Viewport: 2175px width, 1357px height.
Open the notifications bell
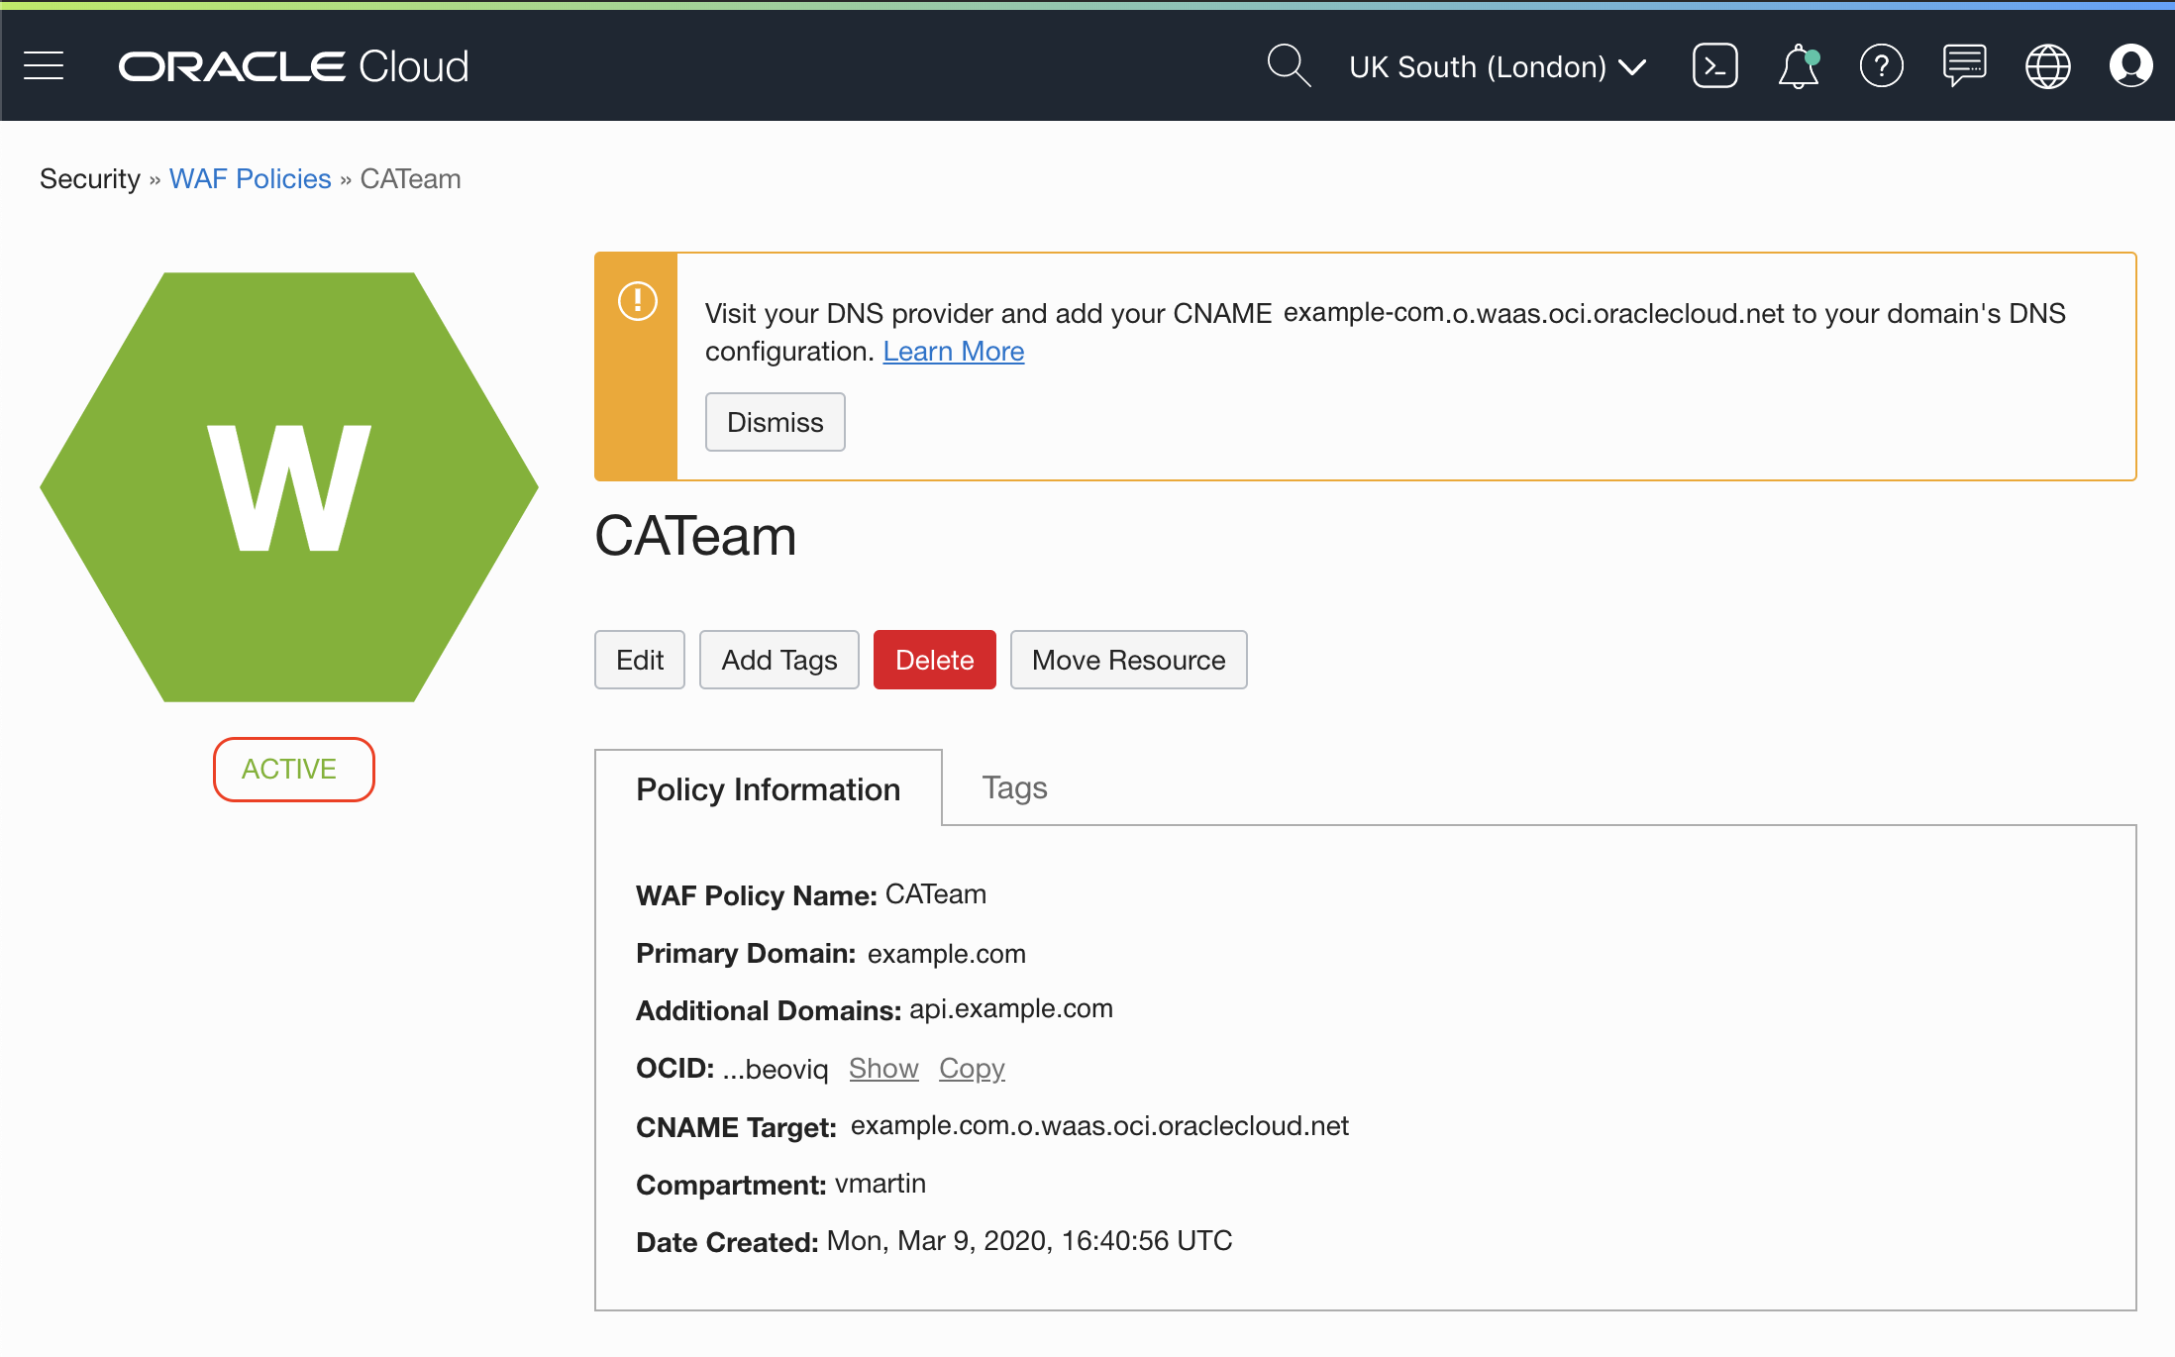(1798, 67)
